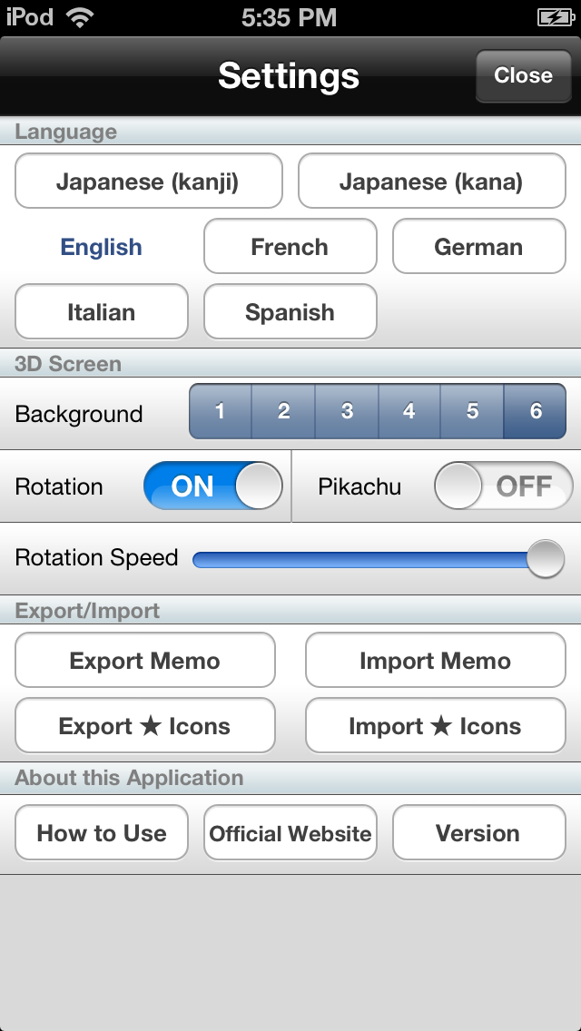
Task: Open the Official Website link
Action: tap(290, 833)
